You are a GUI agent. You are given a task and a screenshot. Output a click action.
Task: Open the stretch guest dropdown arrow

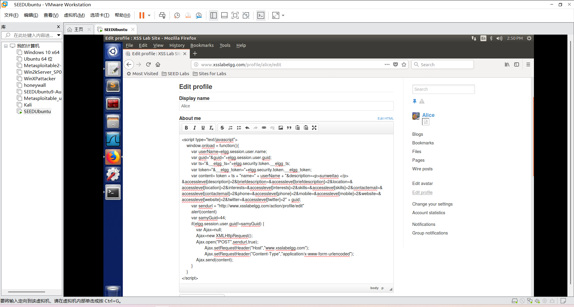click(283, 16)
